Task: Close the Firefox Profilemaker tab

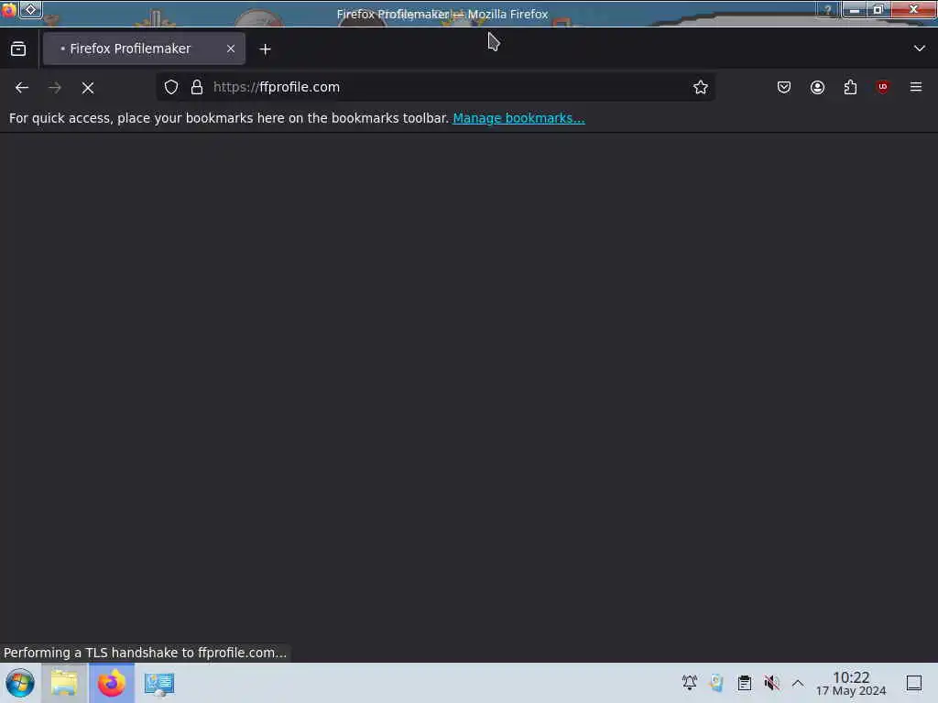Action: 230,49
